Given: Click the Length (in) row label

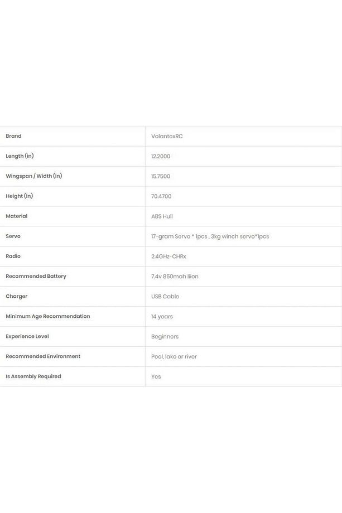Looking at the screenshot, I should tap(20, 156).
